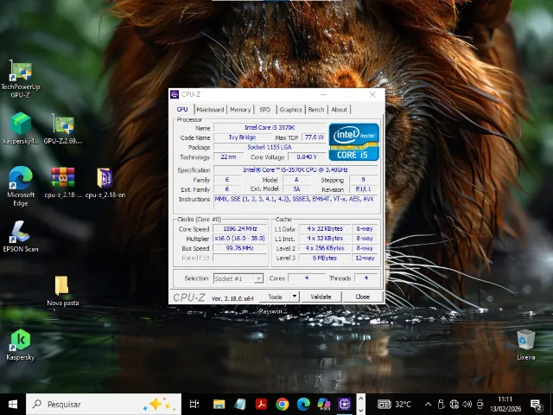553x415 pixels.
Task: Click the Tools button
Action: tap(275, 297)
